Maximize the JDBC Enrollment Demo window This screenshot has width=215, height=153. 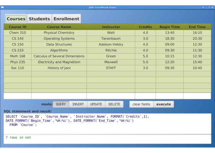point(209,7)
